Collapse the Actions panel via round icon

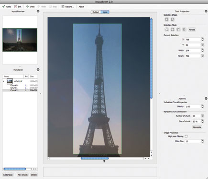click(206, 98)
